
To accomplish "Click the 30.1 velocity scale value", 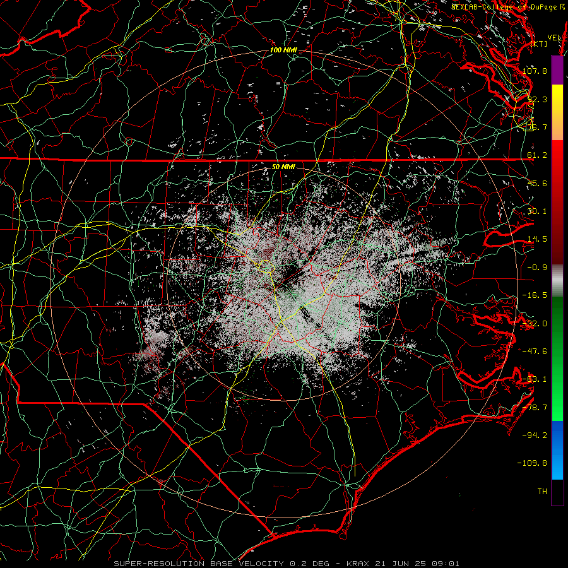I will pos(537,211).
